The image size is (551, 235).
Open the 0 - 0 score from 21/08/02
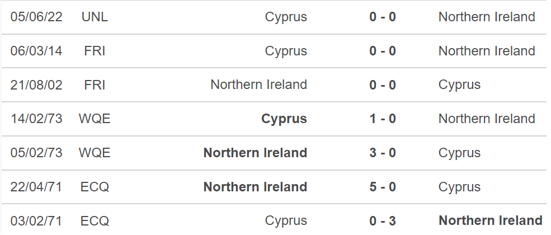click(382, 85)
